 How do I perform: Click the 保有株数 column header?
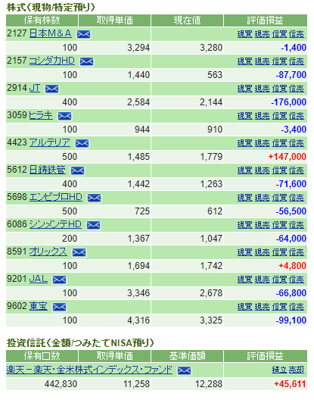(42, 20)
